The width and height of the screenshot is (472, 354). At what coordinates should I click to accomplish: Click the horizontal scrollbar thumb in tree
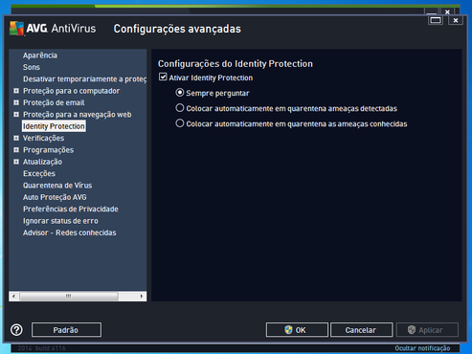tap(69, 296)
